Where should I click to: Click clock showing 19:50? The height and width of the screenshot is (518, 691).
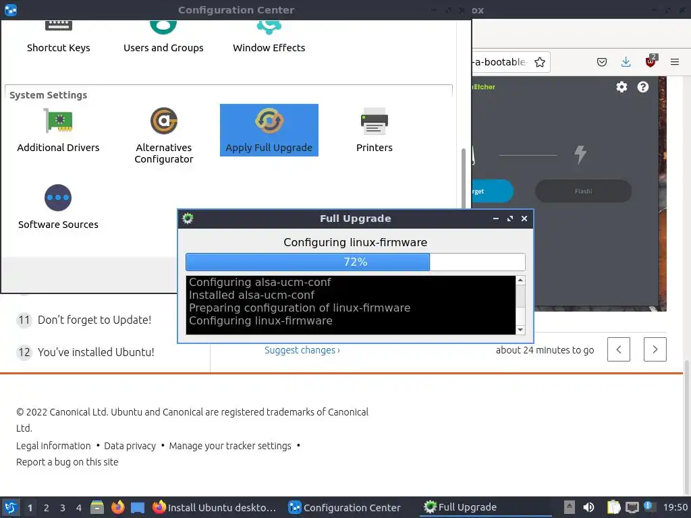675,508
